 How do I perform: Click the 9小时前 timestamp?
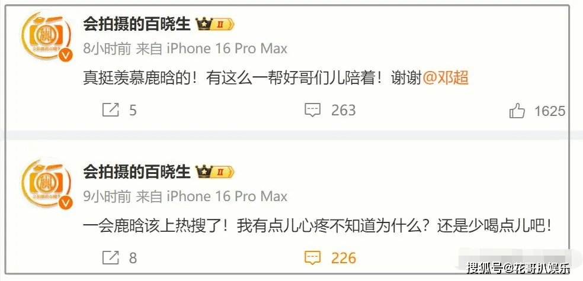(107, 196)
